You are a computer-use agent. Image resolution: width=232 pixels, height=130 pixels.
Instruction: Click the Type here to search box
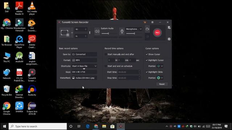click(38, 126)
